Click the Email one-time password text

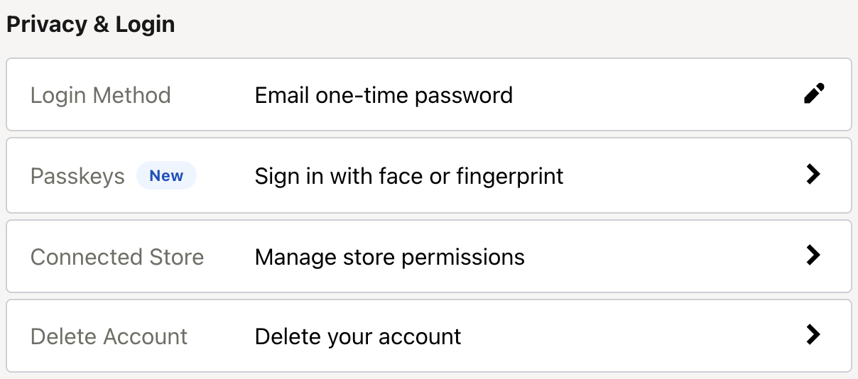(x=384, y=95)
